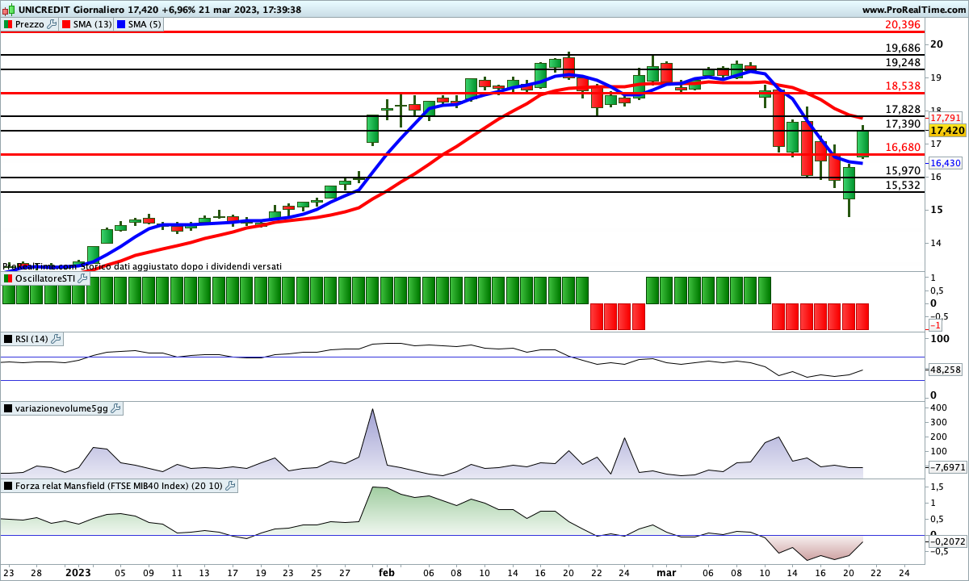969x581 pixels.
Task: Click the OscillatoreSTI green-red swatch
Action: tap(8, 278)
